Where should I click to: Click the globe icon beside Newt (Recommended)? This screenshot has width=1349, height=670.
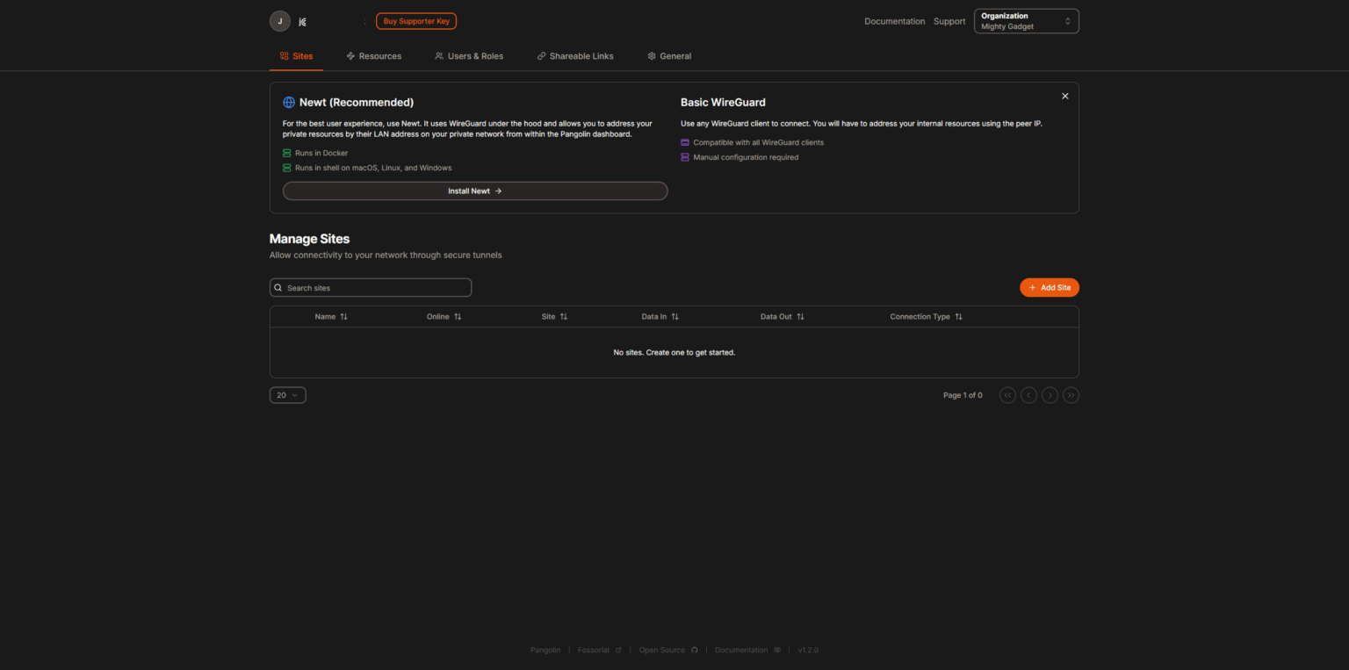click(287, 102)
